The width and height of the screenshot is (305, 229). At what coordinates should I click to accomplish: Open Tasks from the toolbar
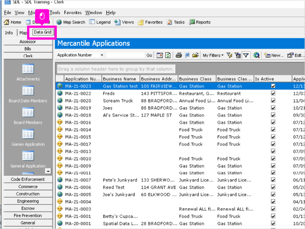176,22
